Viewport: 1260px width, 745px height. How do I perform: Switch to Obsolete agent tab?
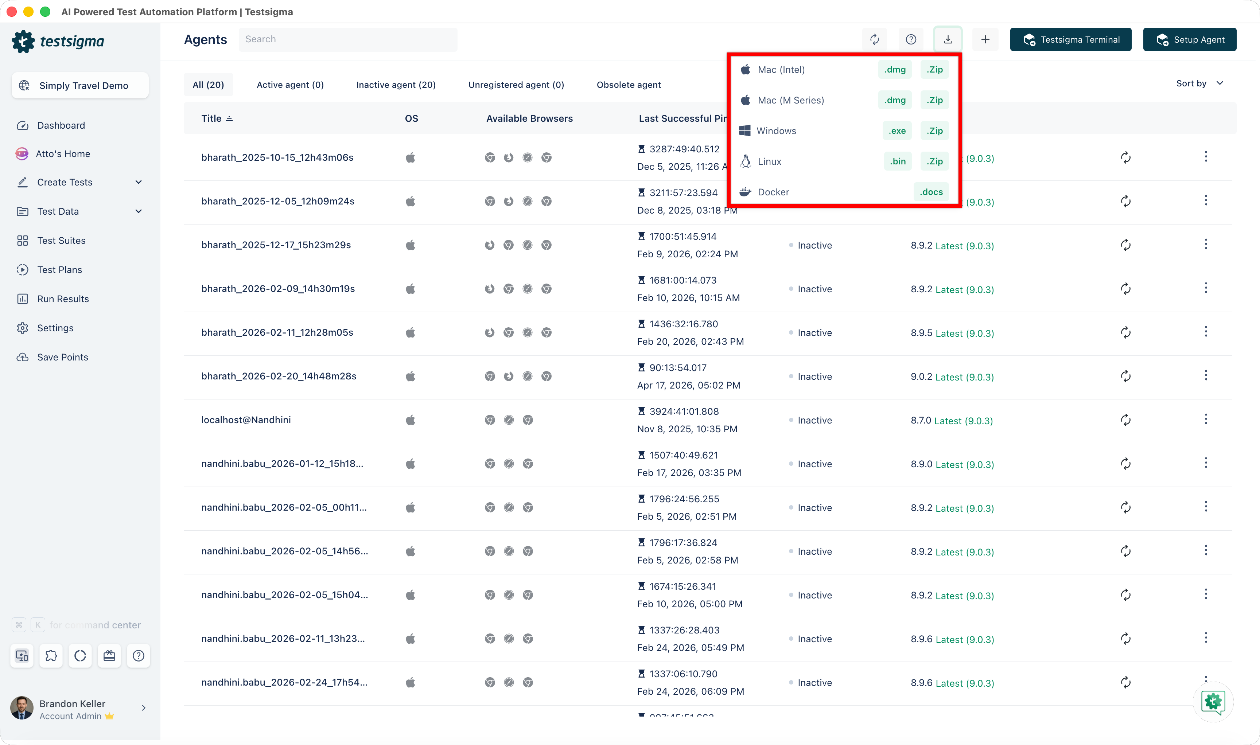629,85
